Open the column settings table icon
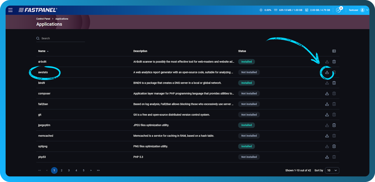 pos(334,51)
